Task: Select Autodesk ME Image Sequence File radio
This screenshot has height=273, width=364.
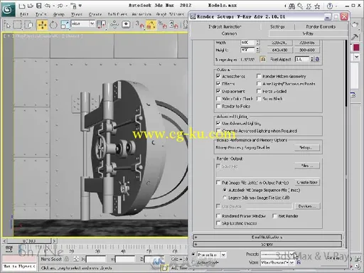Action: 225,190
